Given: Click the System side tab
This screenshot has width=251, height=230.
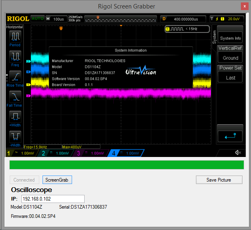Looking at the screenshot, I should coord(214,37).
